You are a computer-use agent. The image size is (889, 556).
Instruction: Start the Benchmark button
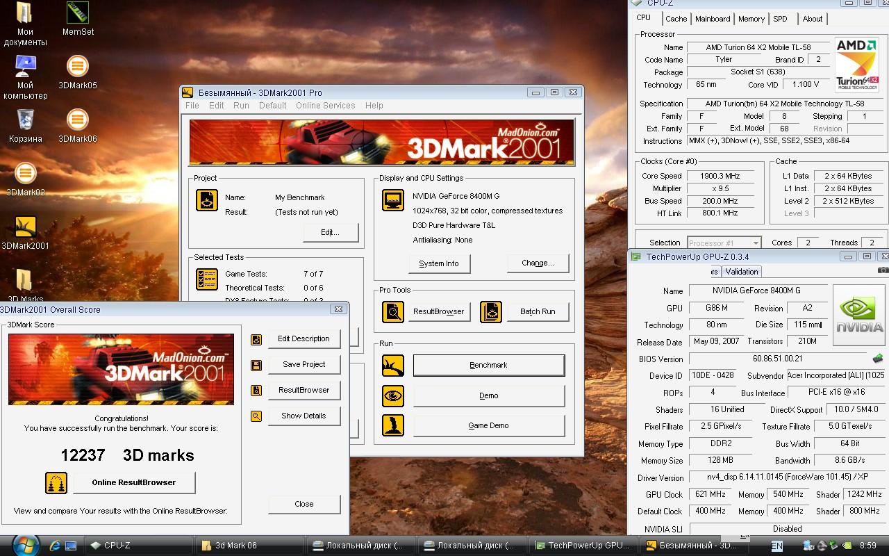(489, 365)
